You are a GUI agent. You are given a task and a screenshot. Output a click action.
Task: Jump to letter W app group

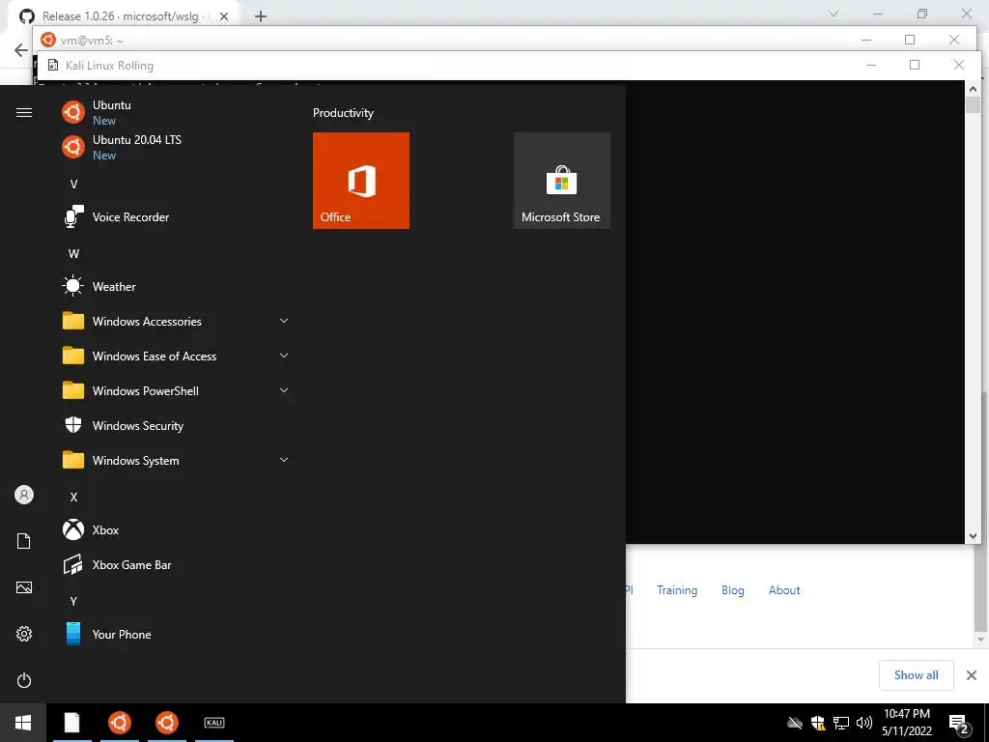73,254
